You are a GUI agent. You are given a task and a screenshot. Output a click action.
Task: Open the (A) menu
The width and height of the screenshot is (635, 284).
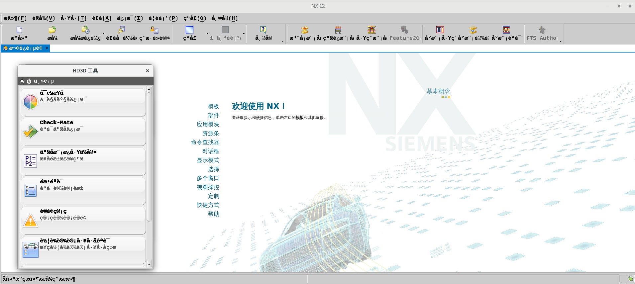pyautogui.click(x=102, y=18)
